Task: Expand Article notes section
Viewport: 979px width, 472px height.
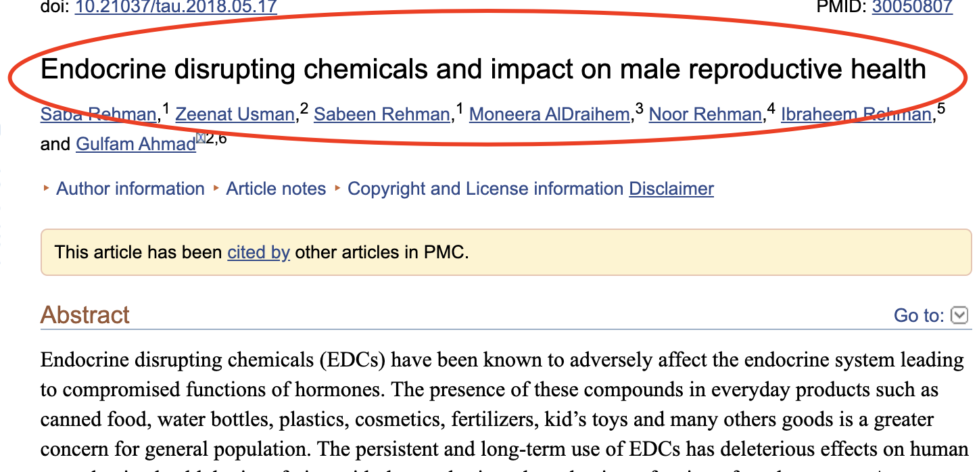Action: pyautogui.click(x=276, y=189)
